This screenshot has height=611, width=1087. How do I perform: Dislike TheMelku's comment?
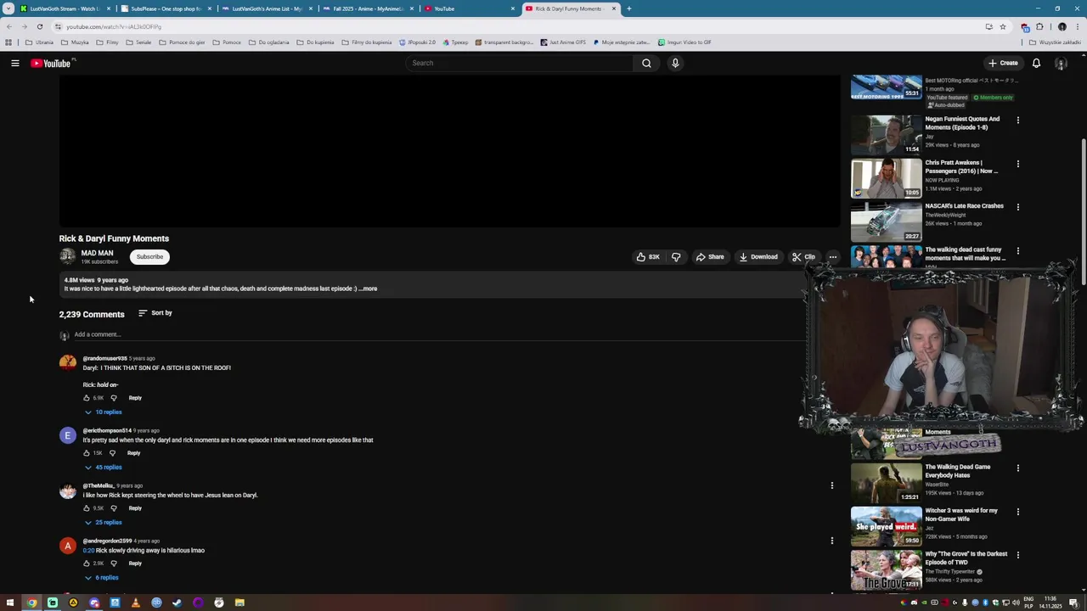pyautogui.click(x=114, y=508)
